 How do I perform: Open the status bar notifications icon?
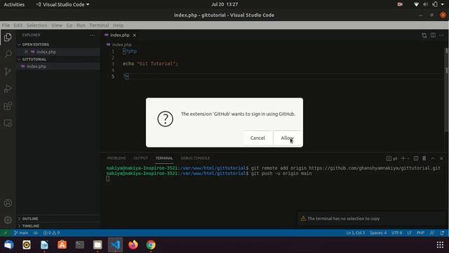coord(442,233)
